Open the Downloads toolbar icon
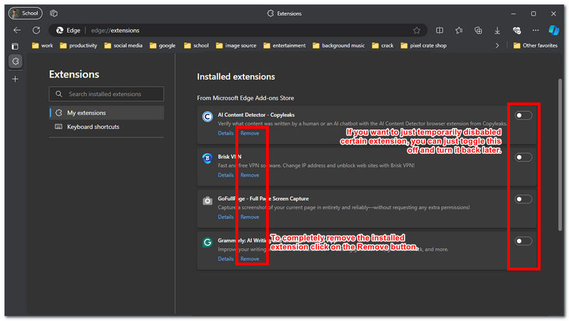This screenshot has height=321, width=569. tap(497, 31)
